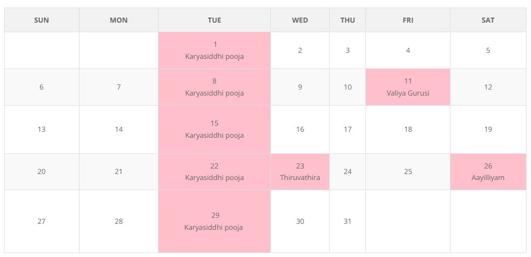Click the Aayilliyam event on the 26th

point(488,178)
